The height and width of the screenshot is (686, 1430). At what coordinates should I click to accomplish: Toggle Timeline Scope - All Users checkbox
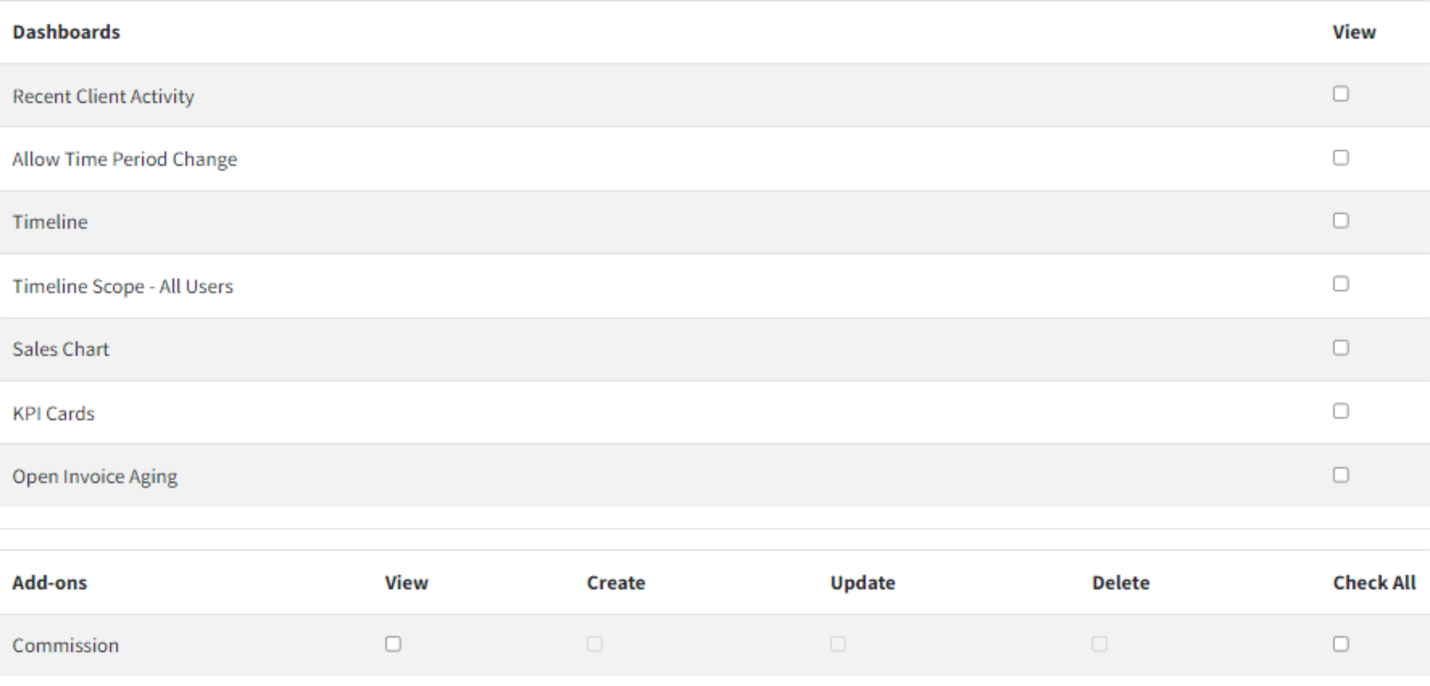click(x=1340, y=284)
